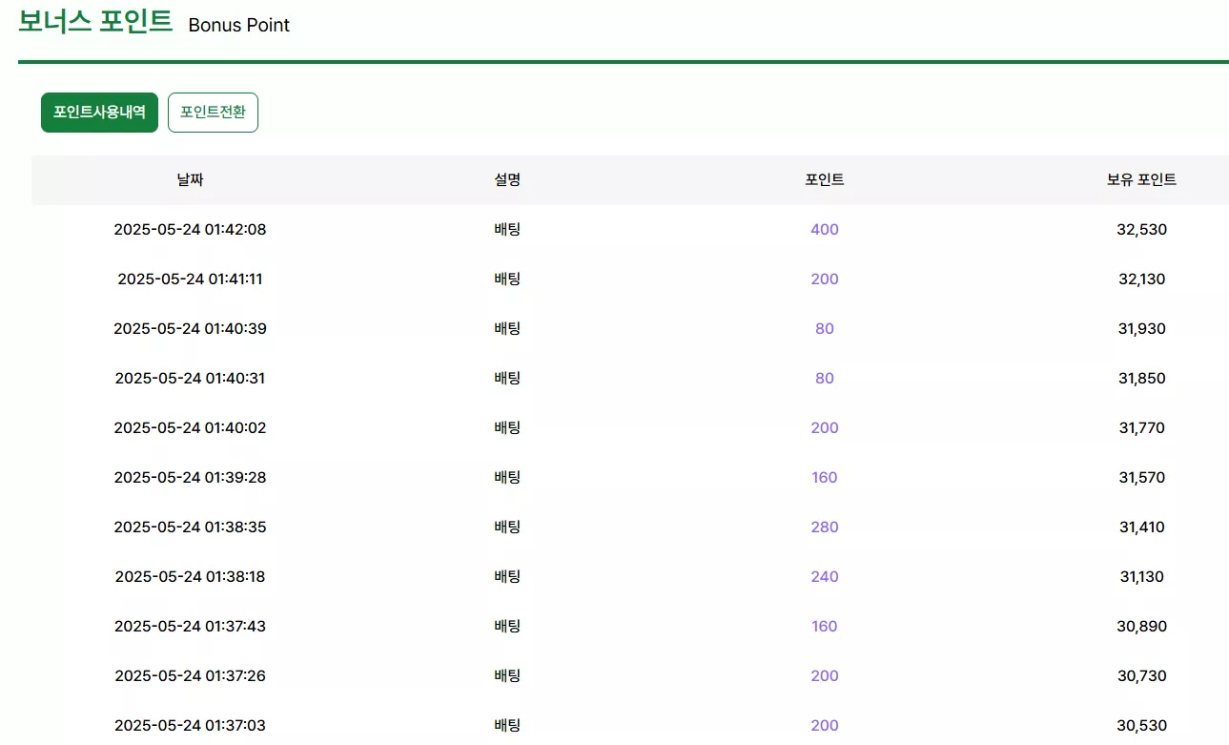The width and height of the screenshot is (1229, 745).
Task: Click the 240 point amount
Action: 825,576
